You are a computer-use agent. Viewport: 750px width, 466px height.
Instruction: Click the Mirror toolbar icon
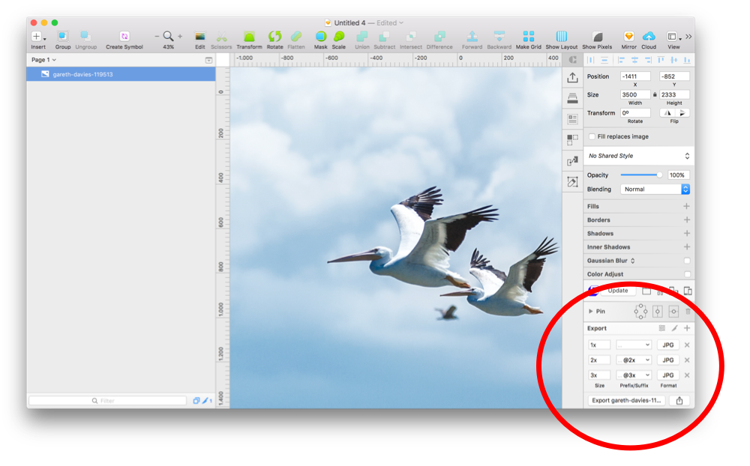click(628, 36)
